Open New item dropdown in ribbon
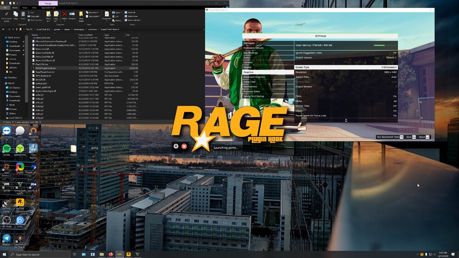The width and height of the screenshot is (459, 258). (92, 12)
